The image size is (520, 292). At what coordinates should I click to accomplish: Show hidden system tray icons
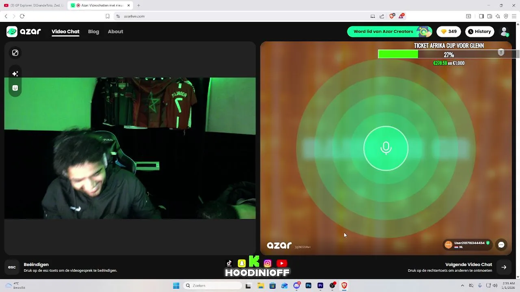point(462,286)
